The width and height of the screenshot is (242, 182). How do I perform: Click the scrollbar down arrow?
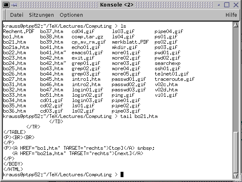[236, 176]
